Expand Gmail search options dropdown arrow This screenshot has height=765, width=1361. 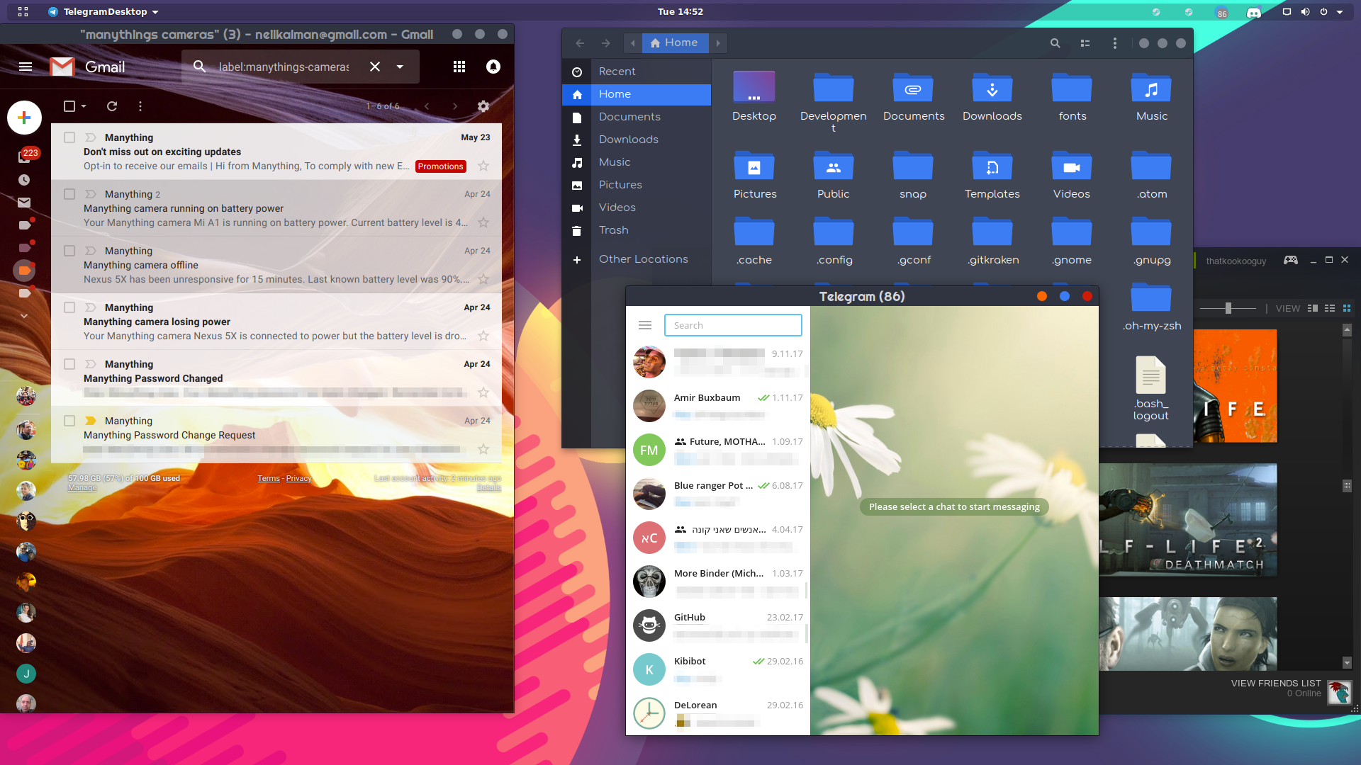tap(400, 67)
